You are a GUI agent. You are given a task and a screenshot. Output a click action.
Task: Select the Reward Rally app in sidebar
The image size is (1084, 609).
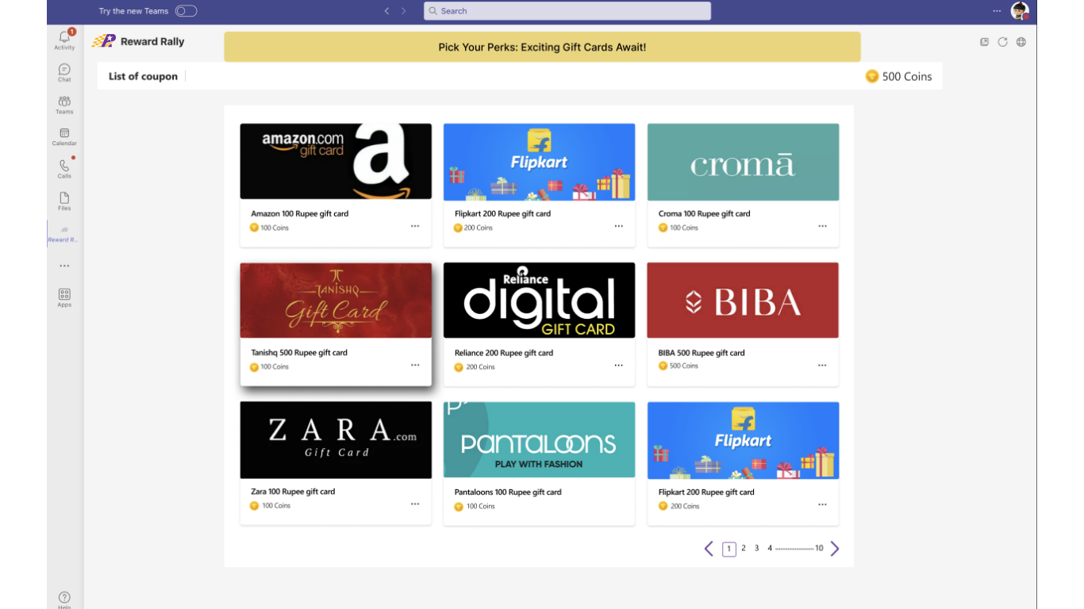tap(64, 233)
